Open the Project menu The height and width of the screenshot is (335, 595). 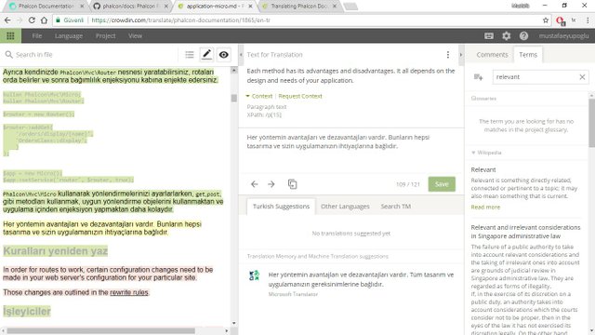[105, 35]
